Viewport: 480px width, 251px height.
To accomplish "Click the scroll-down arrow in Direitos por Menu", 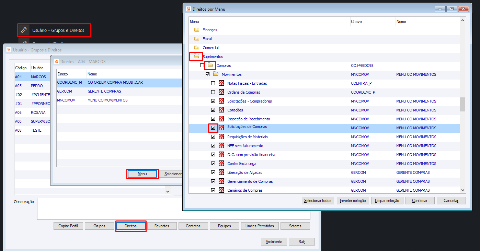I will click(462, 190).
